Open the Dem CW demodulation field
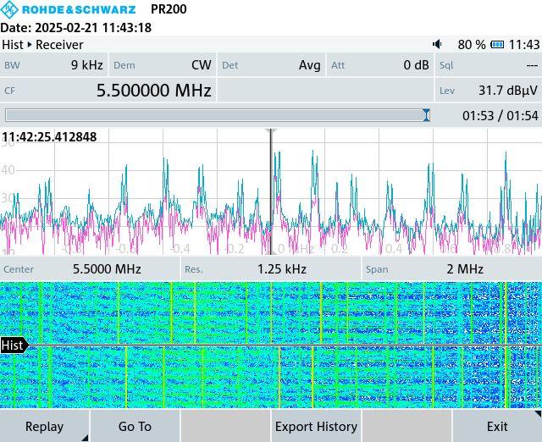This screenshot has width=542, height=442. click(x=163, y=65)
